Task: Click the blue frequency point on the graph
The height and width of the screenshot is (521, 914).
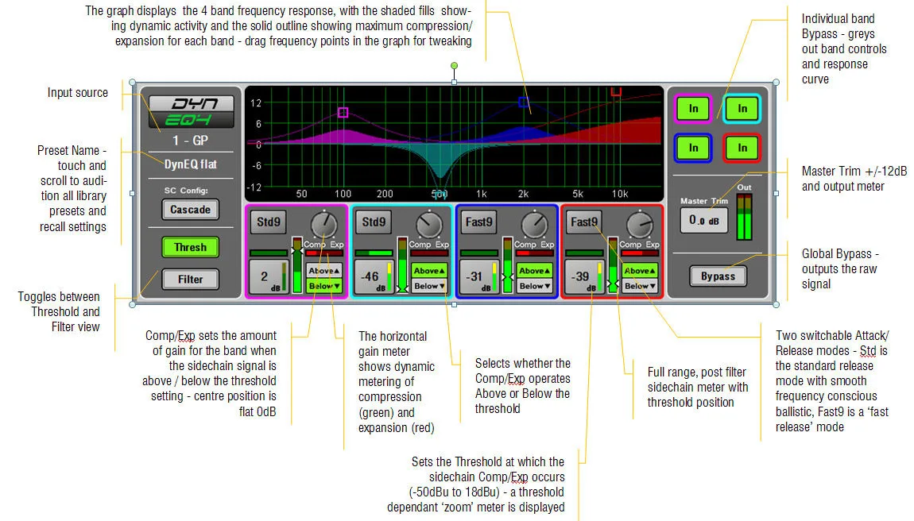Action: [524, 102]
